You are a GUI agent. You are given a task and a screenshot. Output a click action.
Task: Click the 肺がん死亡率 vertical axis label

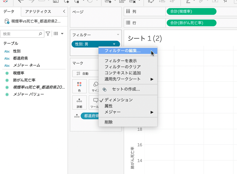pyautogui.click(x=132, y=158)
